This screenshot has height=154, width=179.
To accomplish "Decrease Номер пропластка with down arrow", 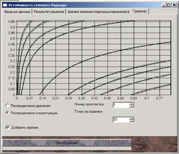I will click(x=131, y=106).
